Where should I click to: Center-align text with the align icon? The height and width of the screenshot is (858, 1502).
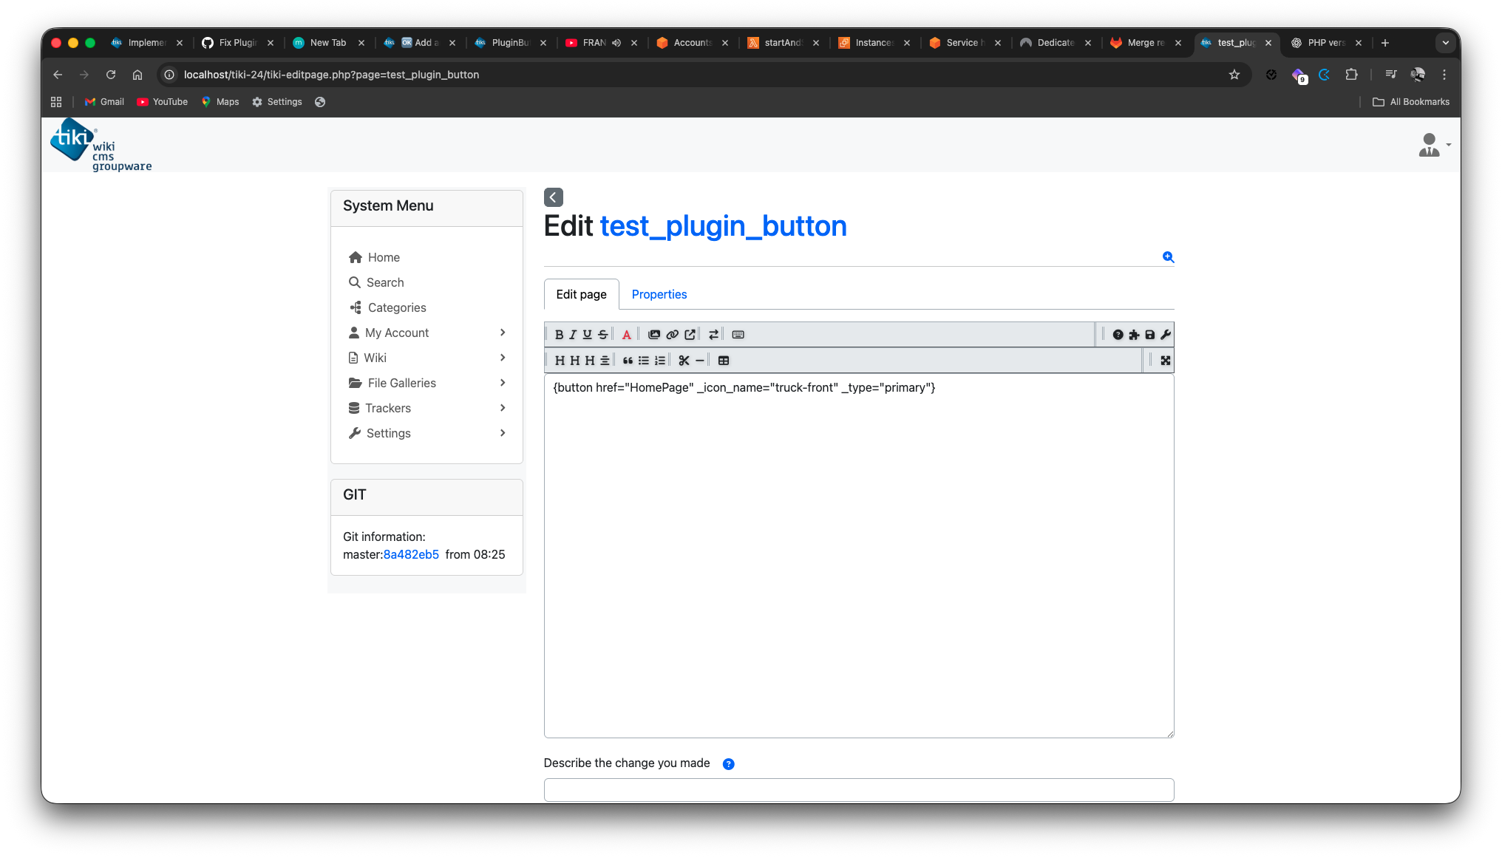coord(605,361)
